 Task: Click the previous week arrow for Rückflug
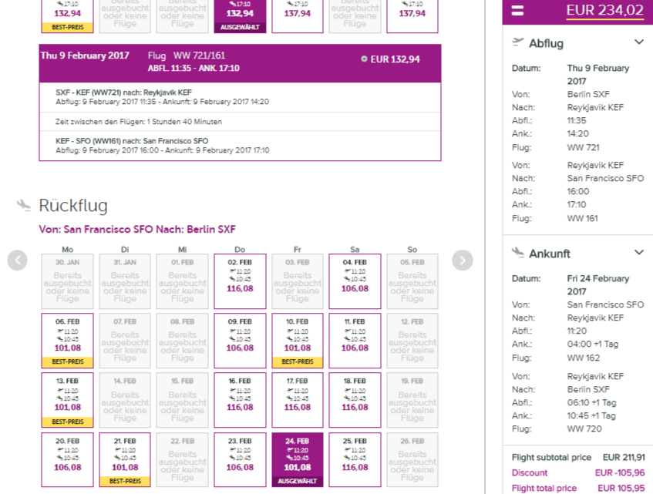tap(18, 260)
